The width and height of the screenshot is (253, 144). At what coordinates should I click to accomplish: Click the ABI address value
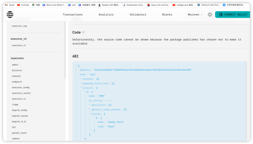tap(143, 70)
